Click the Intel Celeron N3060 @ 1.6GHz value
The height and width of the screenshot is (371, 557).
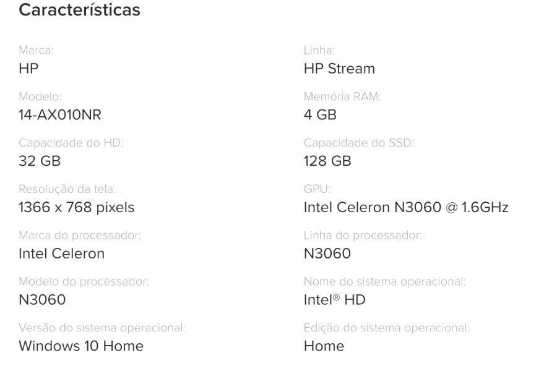[x=406, y=208]
